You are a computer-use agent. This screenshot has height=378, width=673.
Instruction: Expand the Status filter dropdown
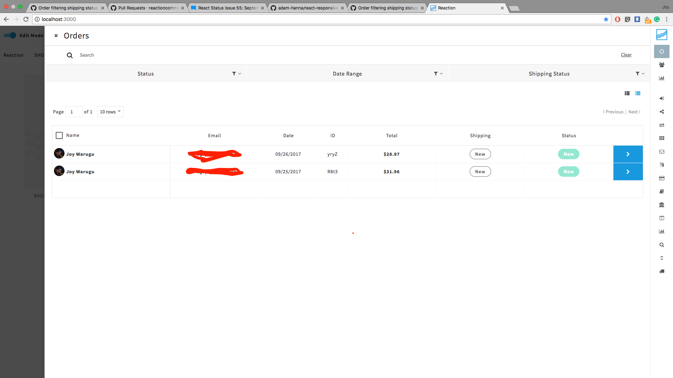237,73
